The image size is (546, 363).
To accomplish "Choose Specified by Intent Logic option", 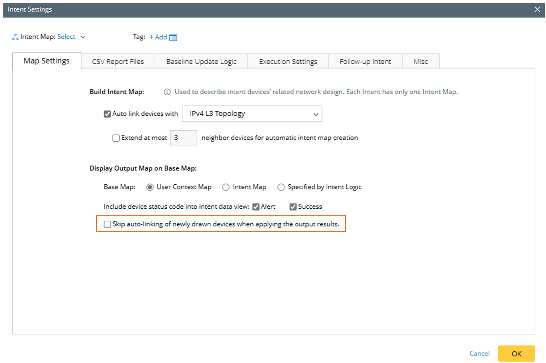I will click(x=281, y=187).
